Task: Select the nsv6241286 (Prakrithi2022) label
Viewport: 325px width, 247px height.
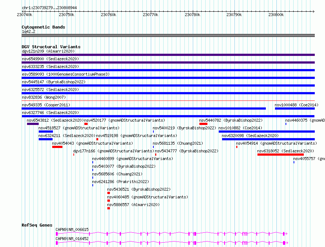Action: click(121, 182)
